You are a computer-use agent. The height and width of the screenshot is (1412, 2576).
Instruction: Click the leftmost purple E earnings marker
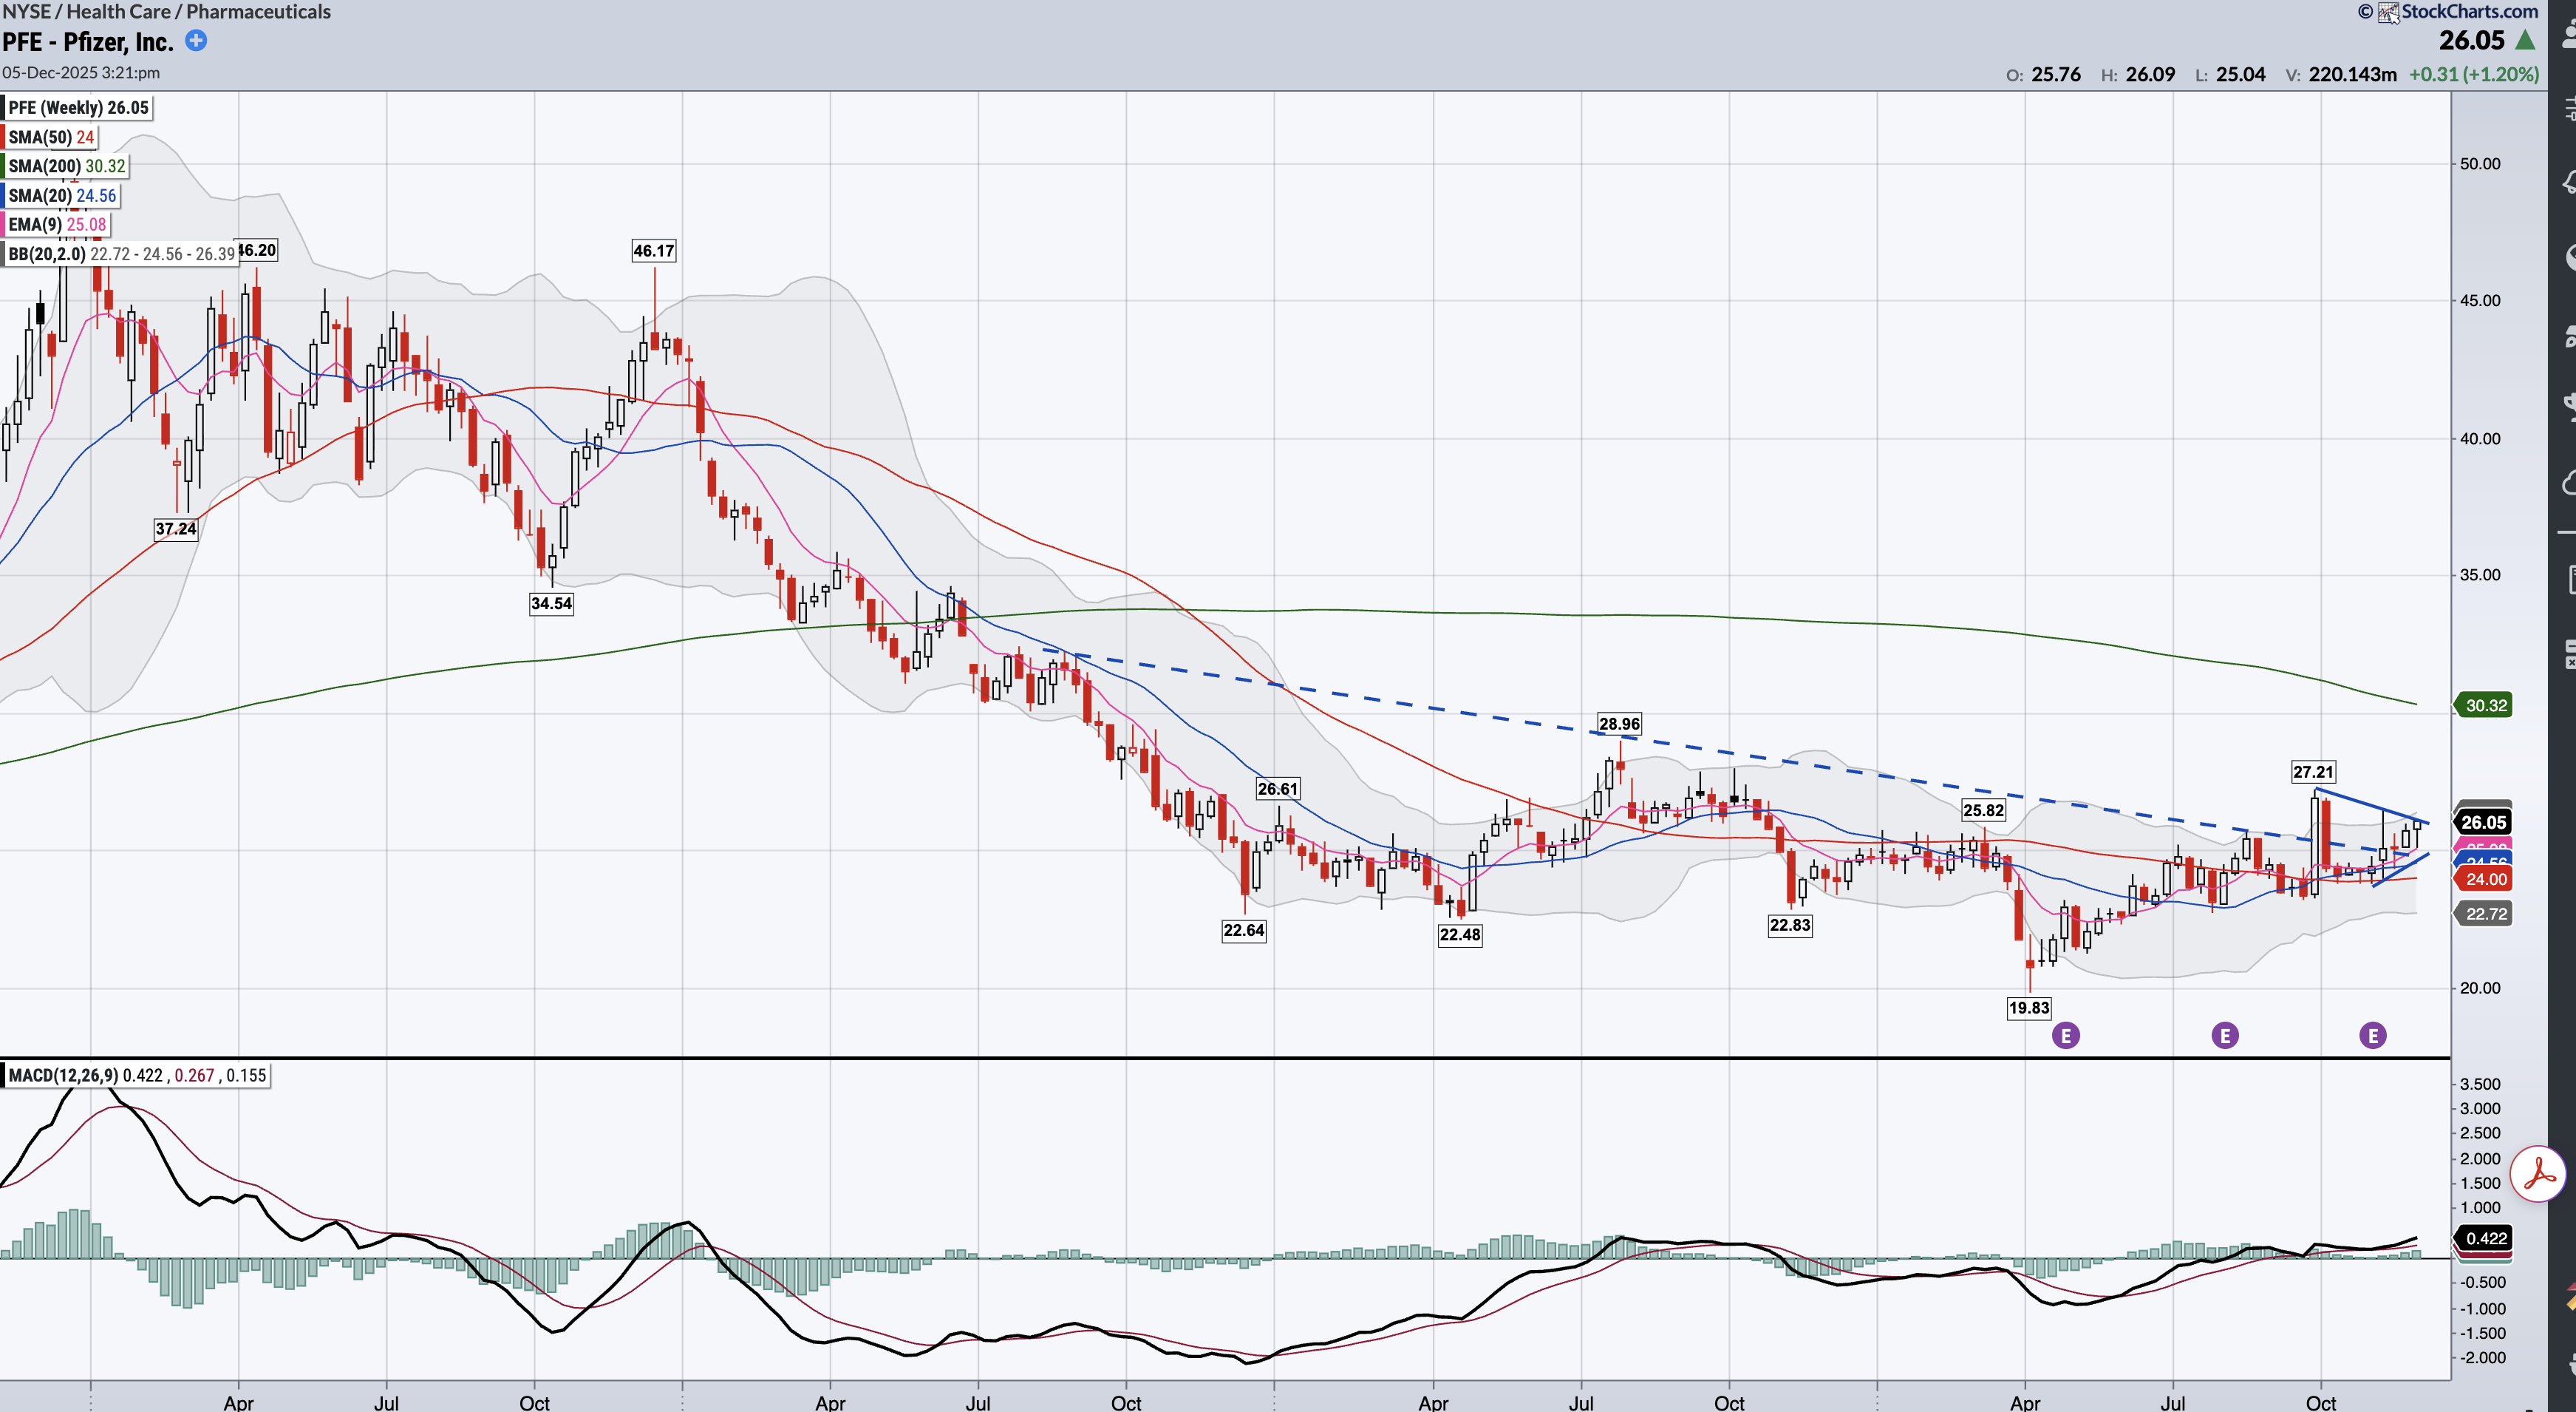point(2065,1036)
